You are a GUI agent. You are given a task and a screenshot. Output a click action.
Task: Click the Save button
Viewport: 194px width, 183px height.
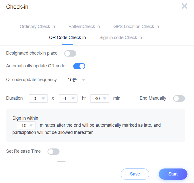pos(135,174)
